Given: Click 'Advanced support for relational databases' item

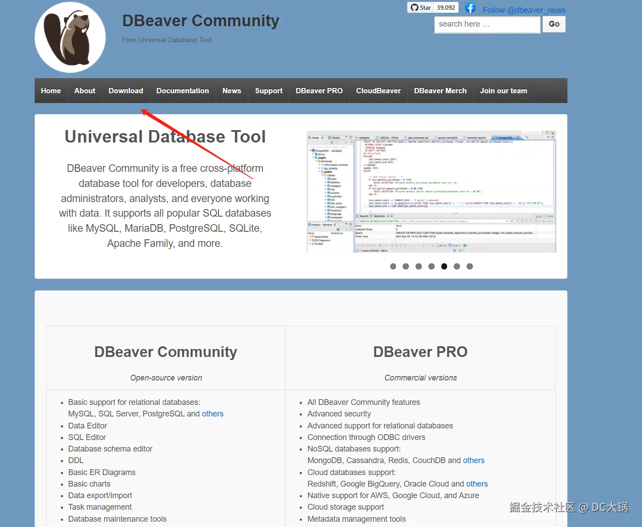Looking at the screenshot, I should tap(380, 426).
